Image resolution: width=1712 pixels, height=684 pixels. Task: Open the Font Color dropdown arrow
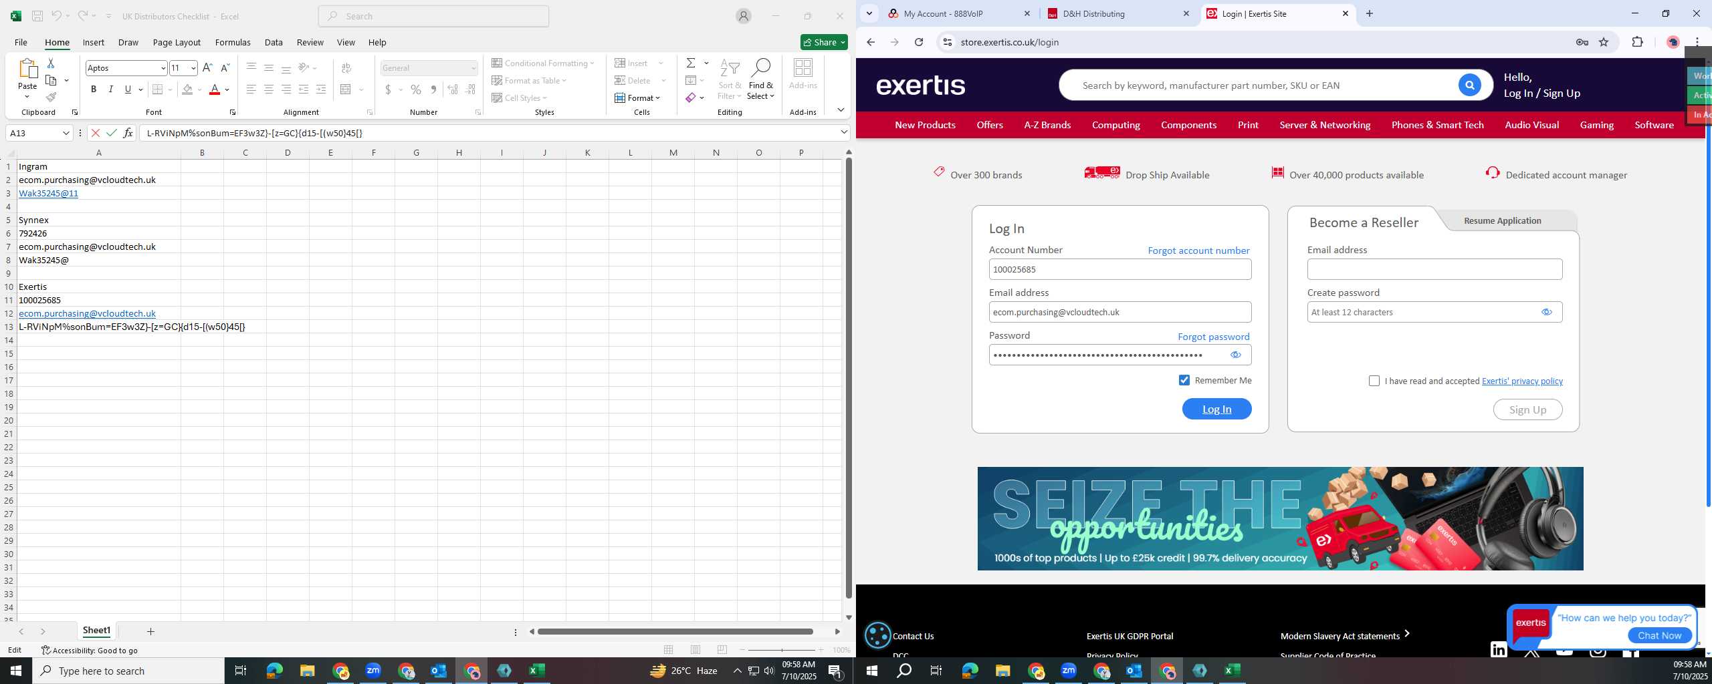[227, 90]
